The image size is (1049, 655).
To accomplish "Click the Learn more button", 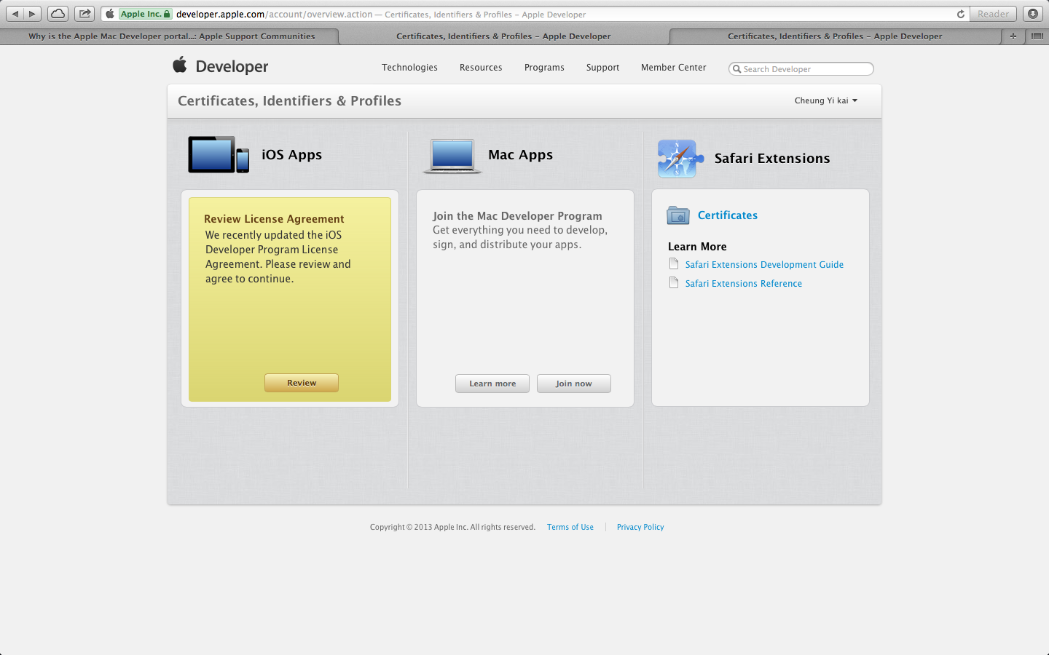I will (492, 384).
